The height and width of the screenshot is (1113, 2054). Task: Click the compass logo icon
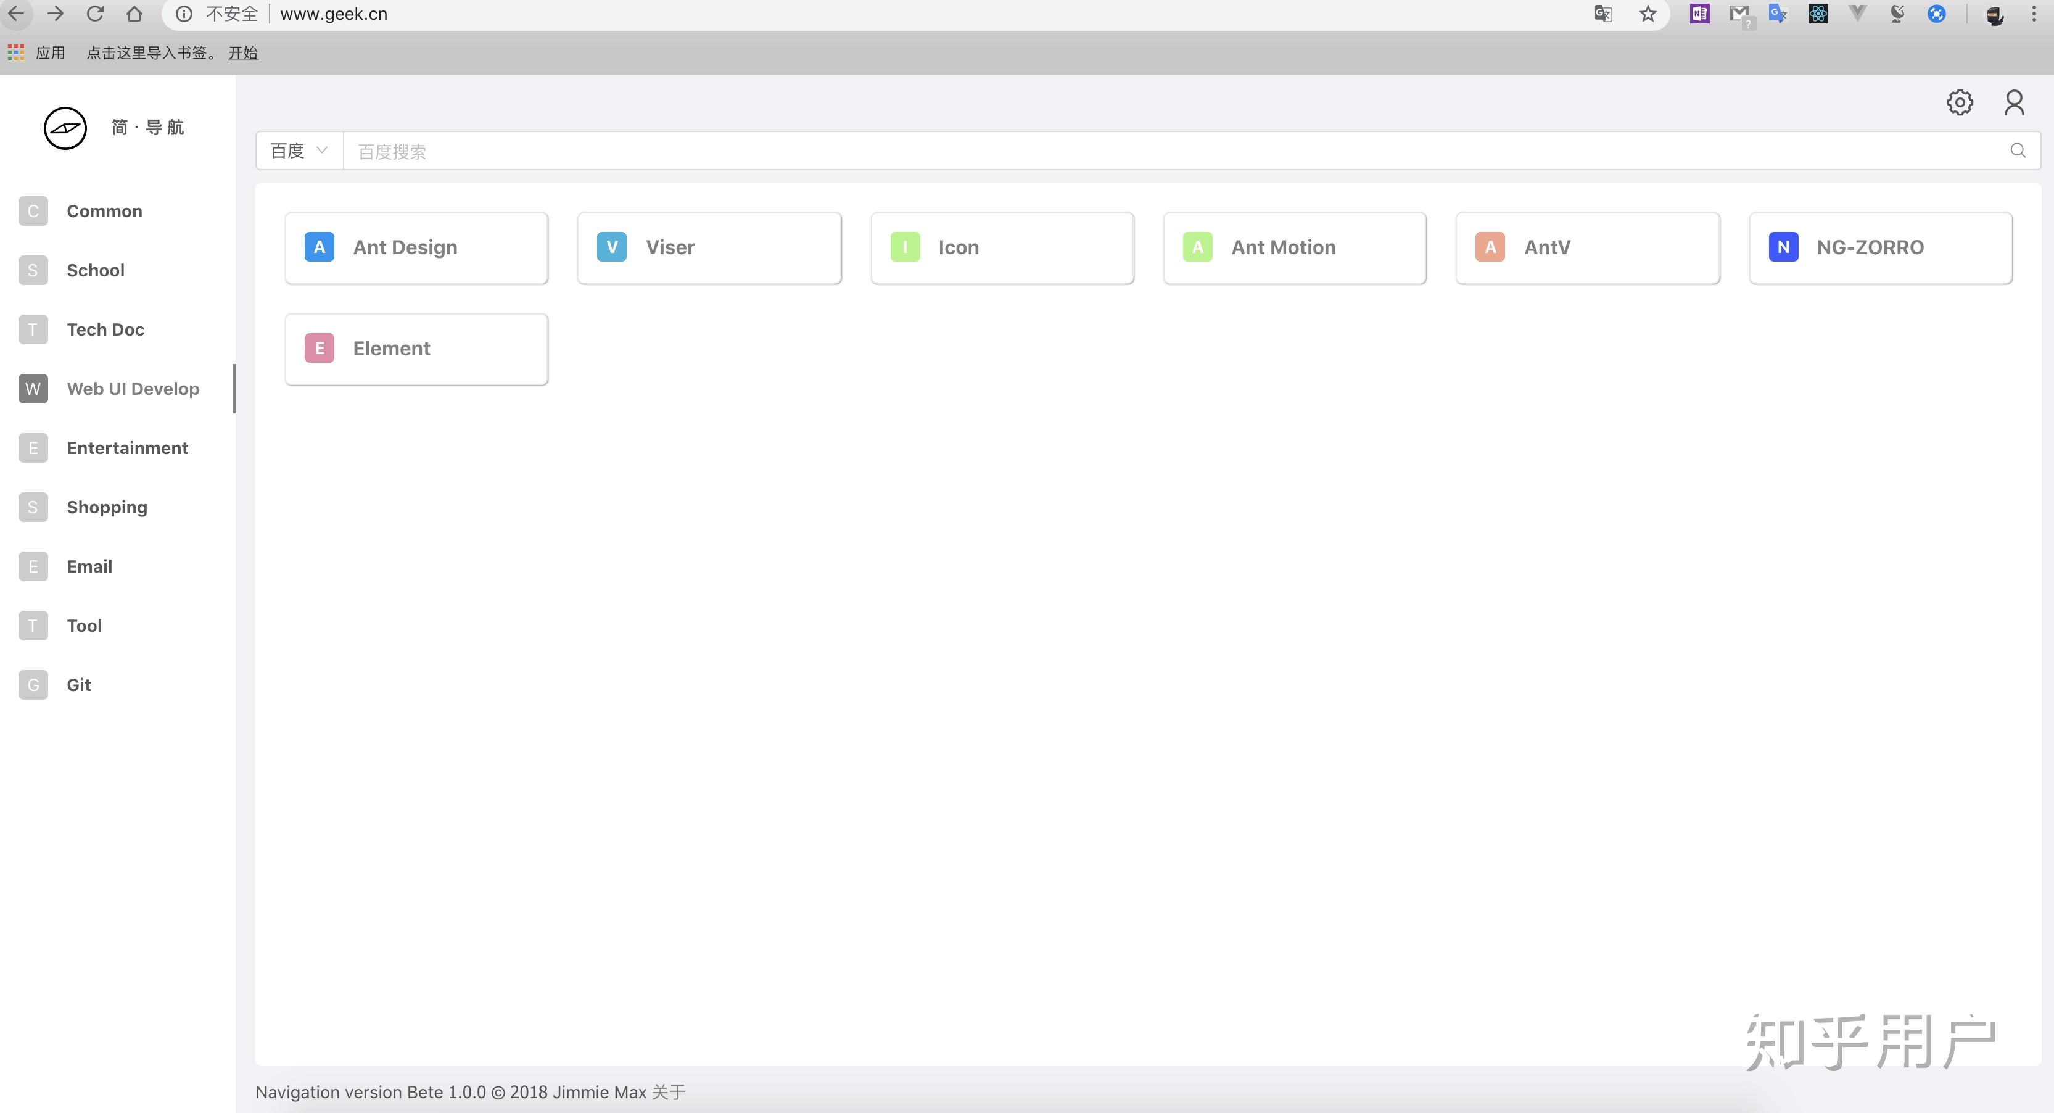tap(65, 128)
